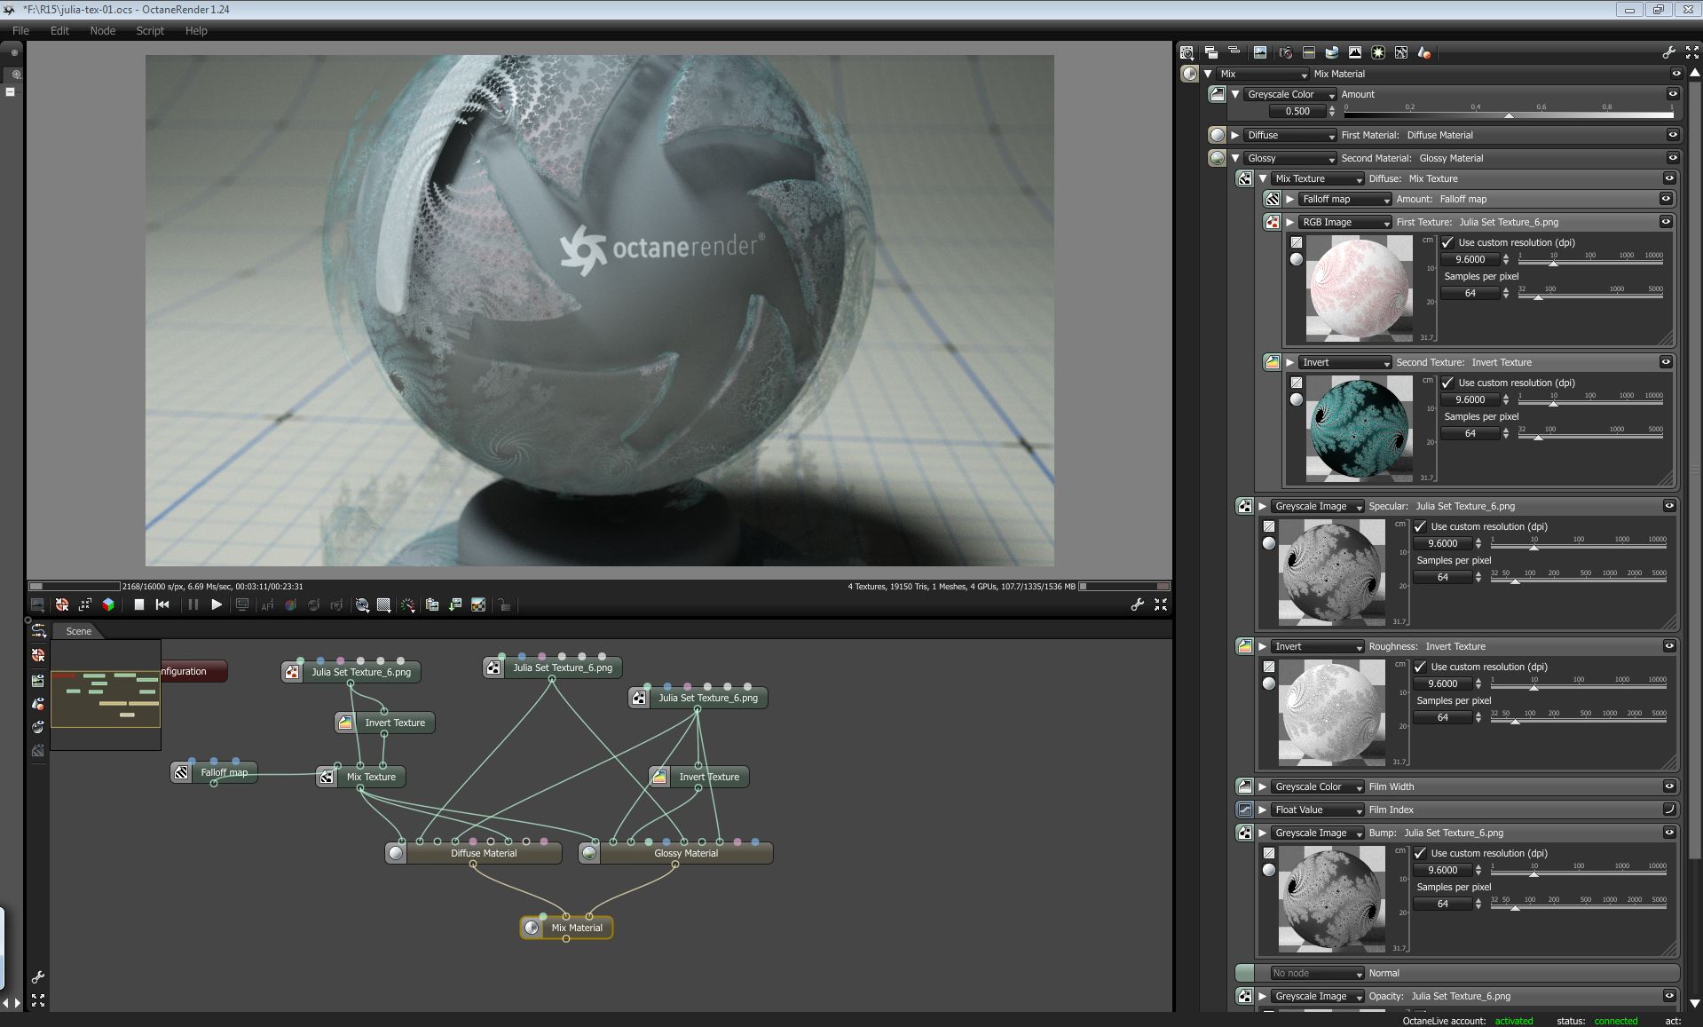Click the camera icon in node inspector toolbar
Image resolution: width=1703 pixels, height=1027 pixels.
pos(1285,52)
